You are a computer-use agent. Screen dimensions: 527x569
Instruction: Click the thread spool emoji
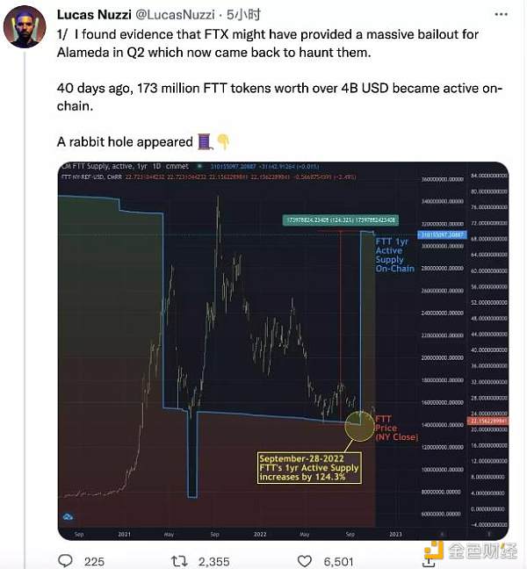[204, 142]
